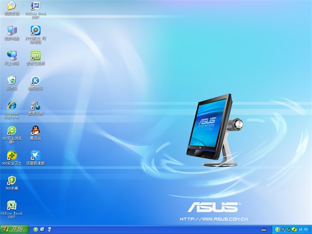
Task: Open the 360 Secure Browser (360安全浏览器6) icon
Action: click(12, 130)
